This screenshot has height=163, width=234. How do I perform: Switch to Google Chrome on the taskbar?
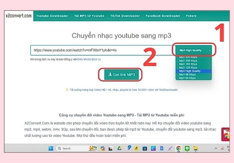coord(179,148)
